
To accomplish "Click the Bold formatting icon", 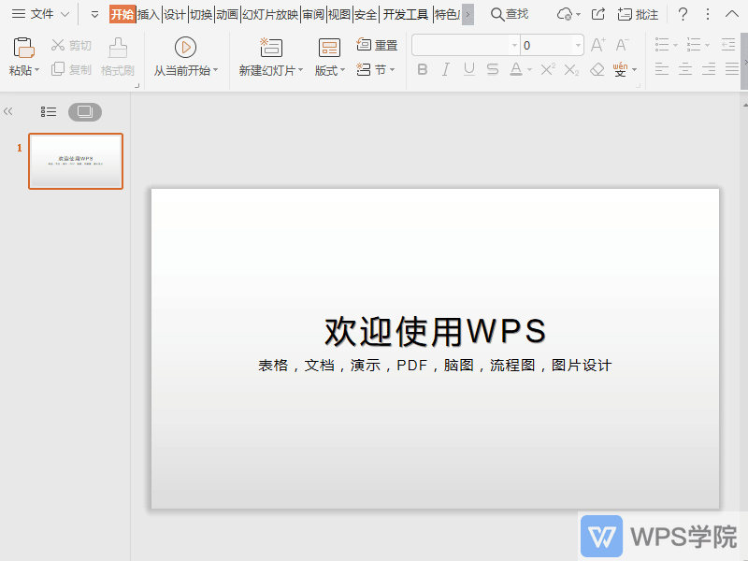I will click(423, 68).
